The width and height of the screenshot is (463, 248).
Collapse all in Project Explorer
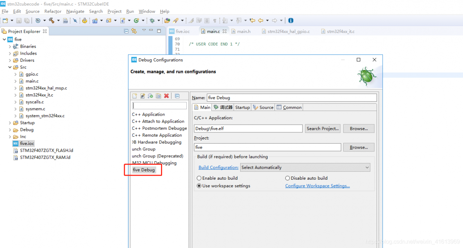[x=126, y=31]
